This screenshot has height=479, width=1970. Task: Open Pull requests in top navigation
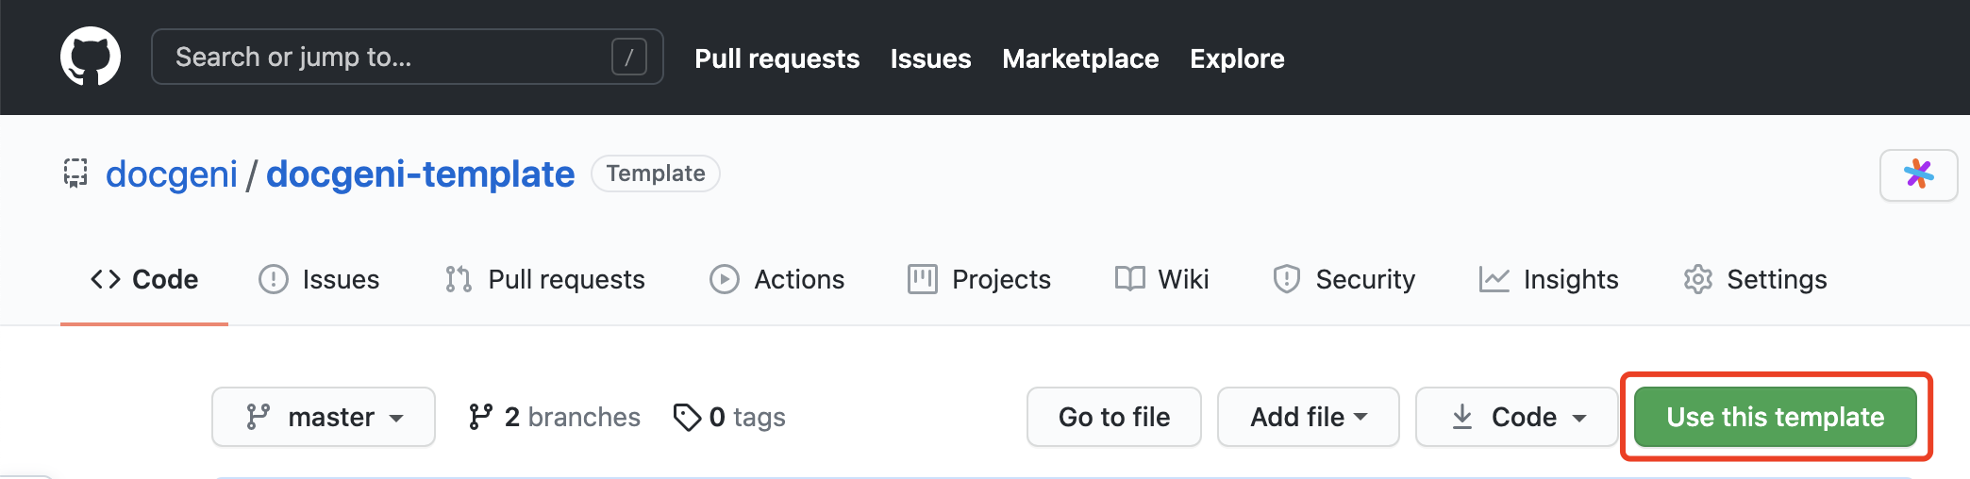point(776,58)
